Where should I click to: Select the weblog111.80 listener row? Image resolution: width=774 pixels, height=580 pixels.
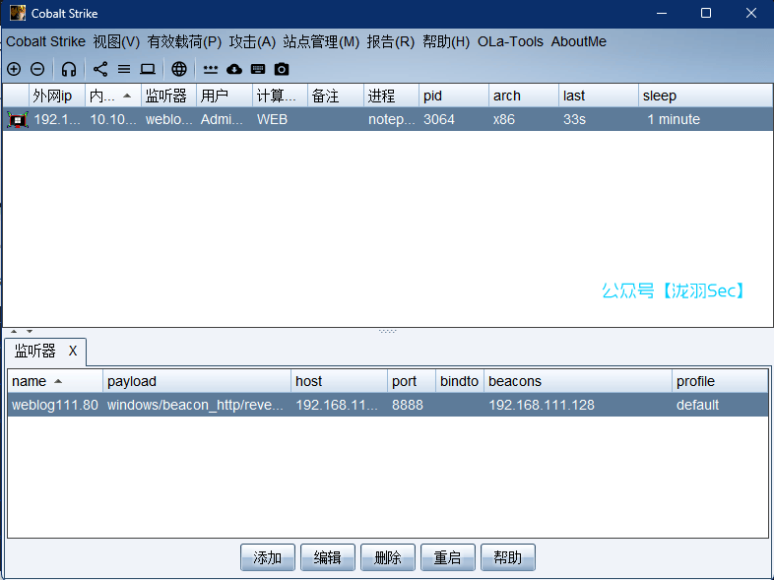(x=388, y=405)
